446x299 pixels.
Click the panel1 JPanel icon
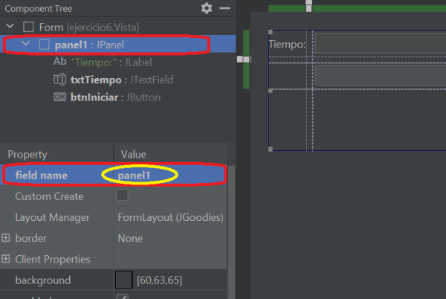coord(45,45)
